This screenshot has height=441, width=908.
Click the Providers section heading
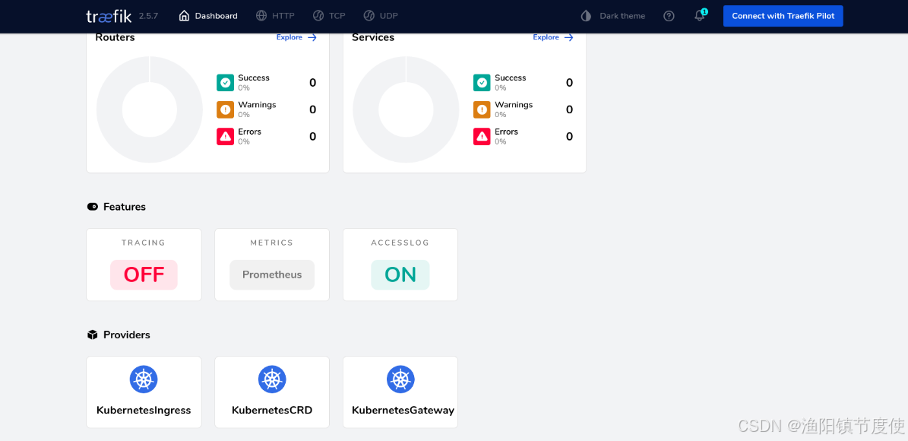pos(127,335)
